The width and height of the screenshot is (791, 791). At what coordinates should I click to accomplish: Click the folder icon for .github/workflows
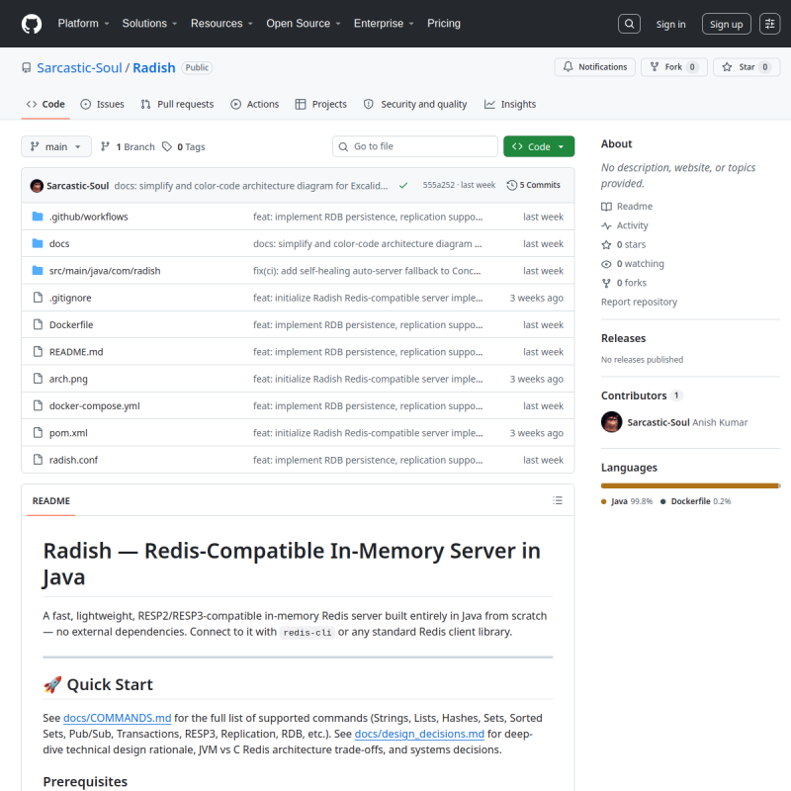coord(38,217)
